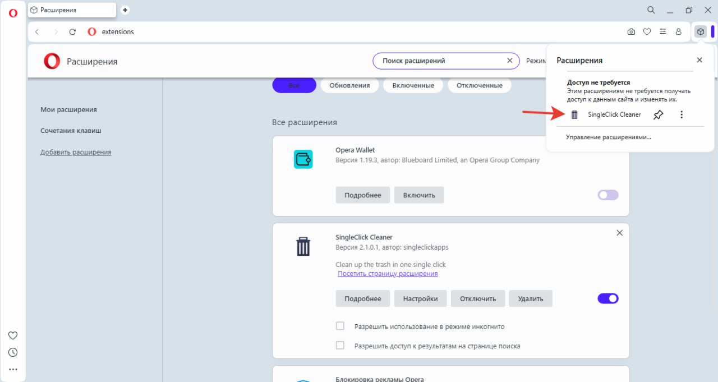The width and height of the screenshot is (718, 382).
Task: Close the Расширения popup panel
Action: (x=699, y=60)
